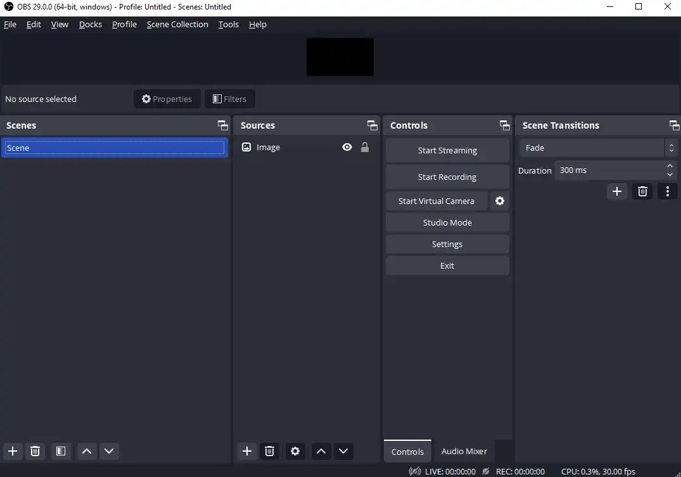Remove the Image source with the trash icon
The image size is (681, 477).
point(269,451)
